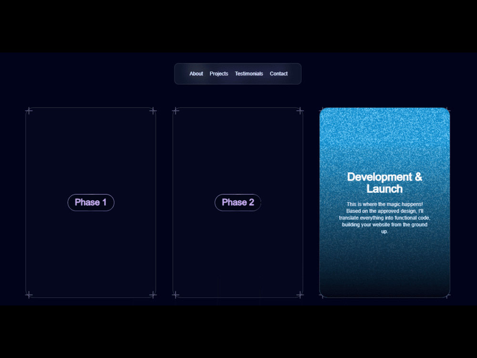Screen dimensions: 477x358
Task: Jump to the Contact section
Action: pos(279,74)
